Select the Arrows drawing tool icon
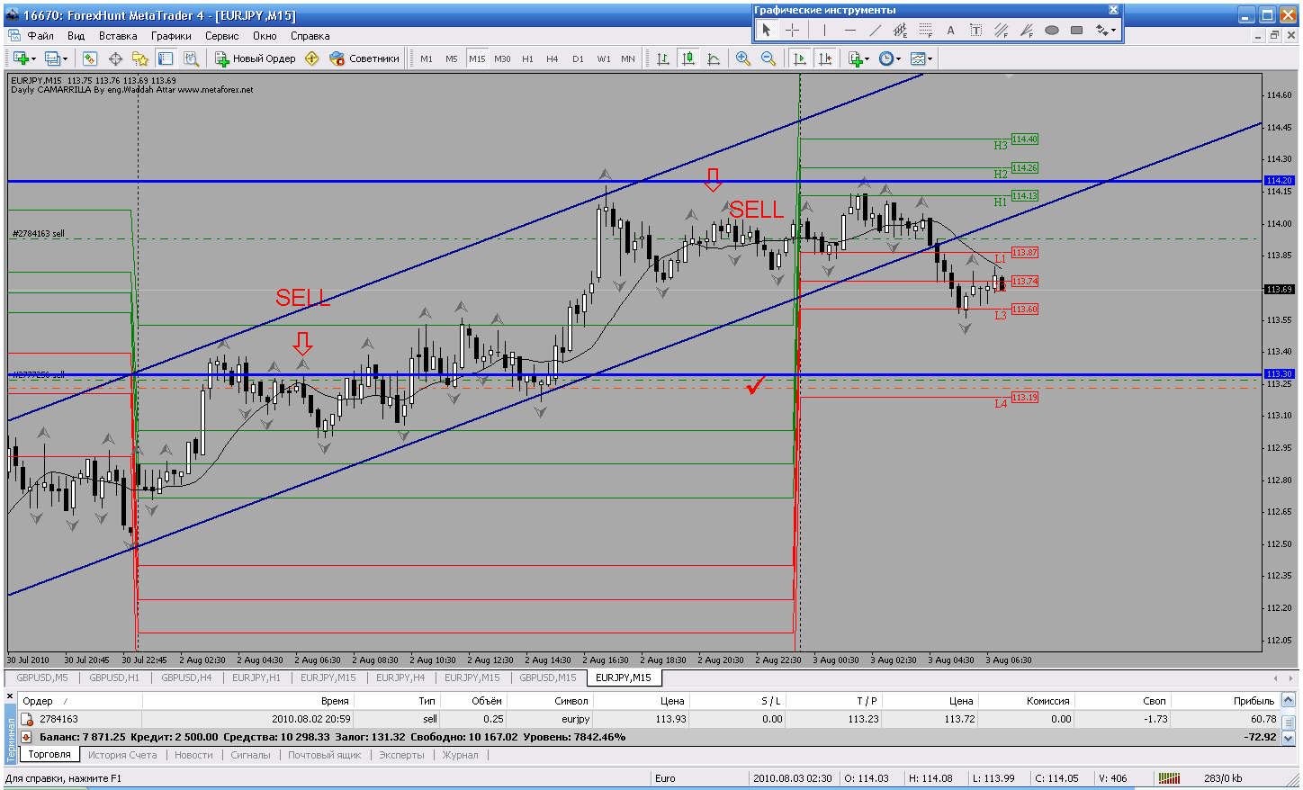This screenshot has width=1303, height=790. (1101, 30)
